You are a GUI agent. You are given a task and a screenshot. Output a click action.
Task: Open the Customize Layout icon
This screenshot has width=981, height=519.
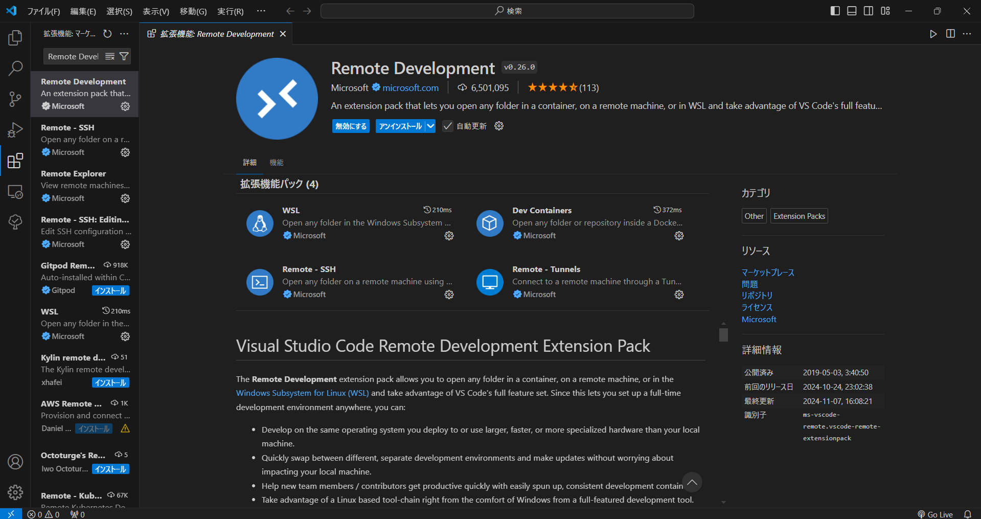point(885,11)
